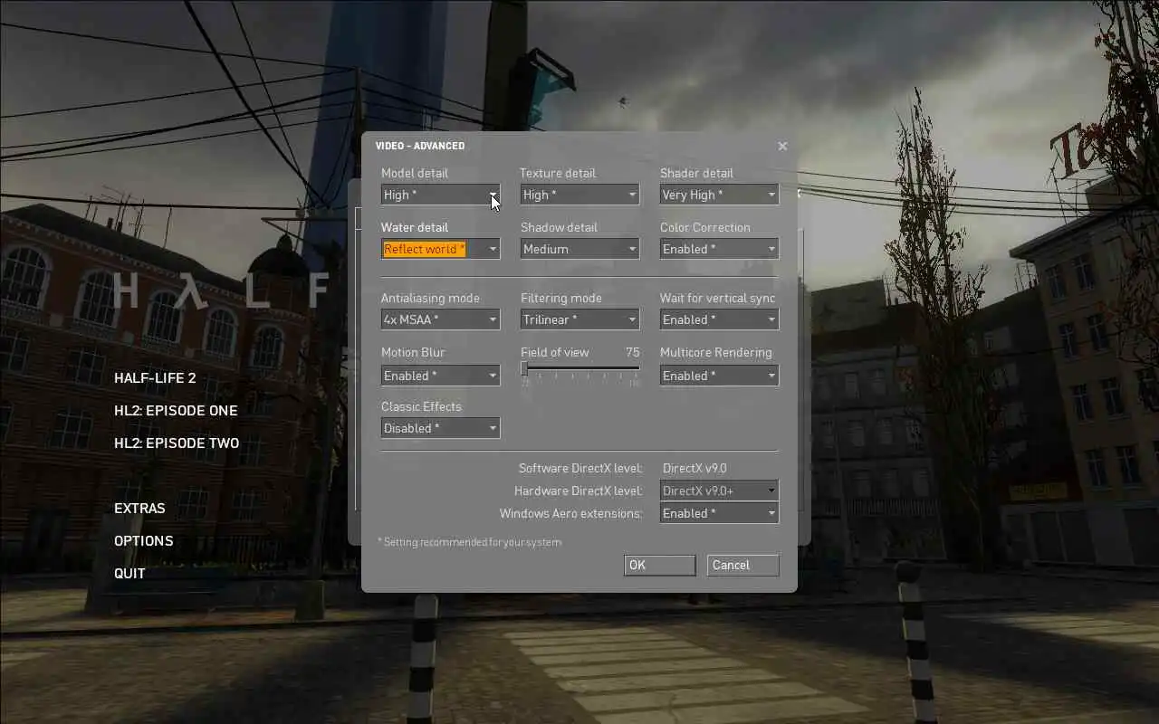Viewport: 1159px width, 724px height.
Task: Click the 'Setting recommended for your system' note
Action: pyautogui.click(x=469, y=542)
